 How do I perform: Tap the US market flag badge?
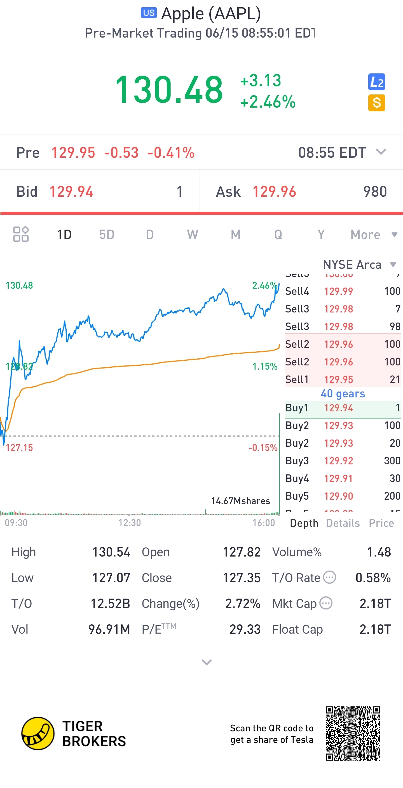tap(149, 13)
